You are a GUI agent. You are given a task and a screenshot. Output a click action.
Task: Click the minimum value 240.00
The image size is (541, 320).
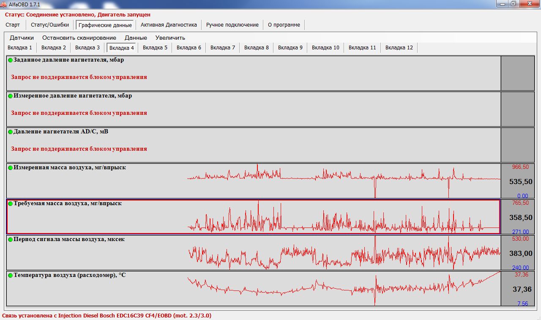[520, 268]
